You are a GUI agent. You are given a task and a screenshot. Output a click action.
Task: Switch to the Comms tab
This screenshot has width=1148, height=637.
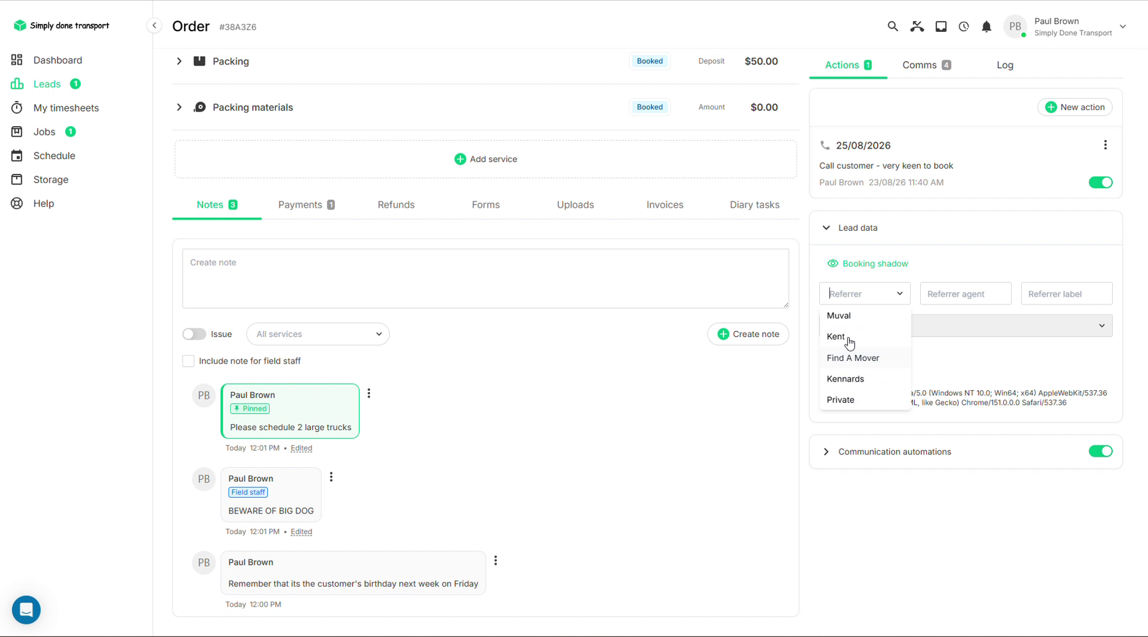tap(926, 65)
